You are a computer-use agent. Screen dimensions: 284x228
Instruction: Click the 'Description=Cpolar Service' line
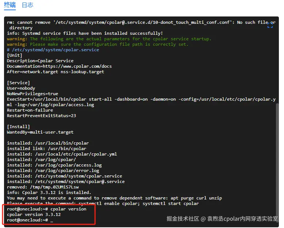(40, 61)
